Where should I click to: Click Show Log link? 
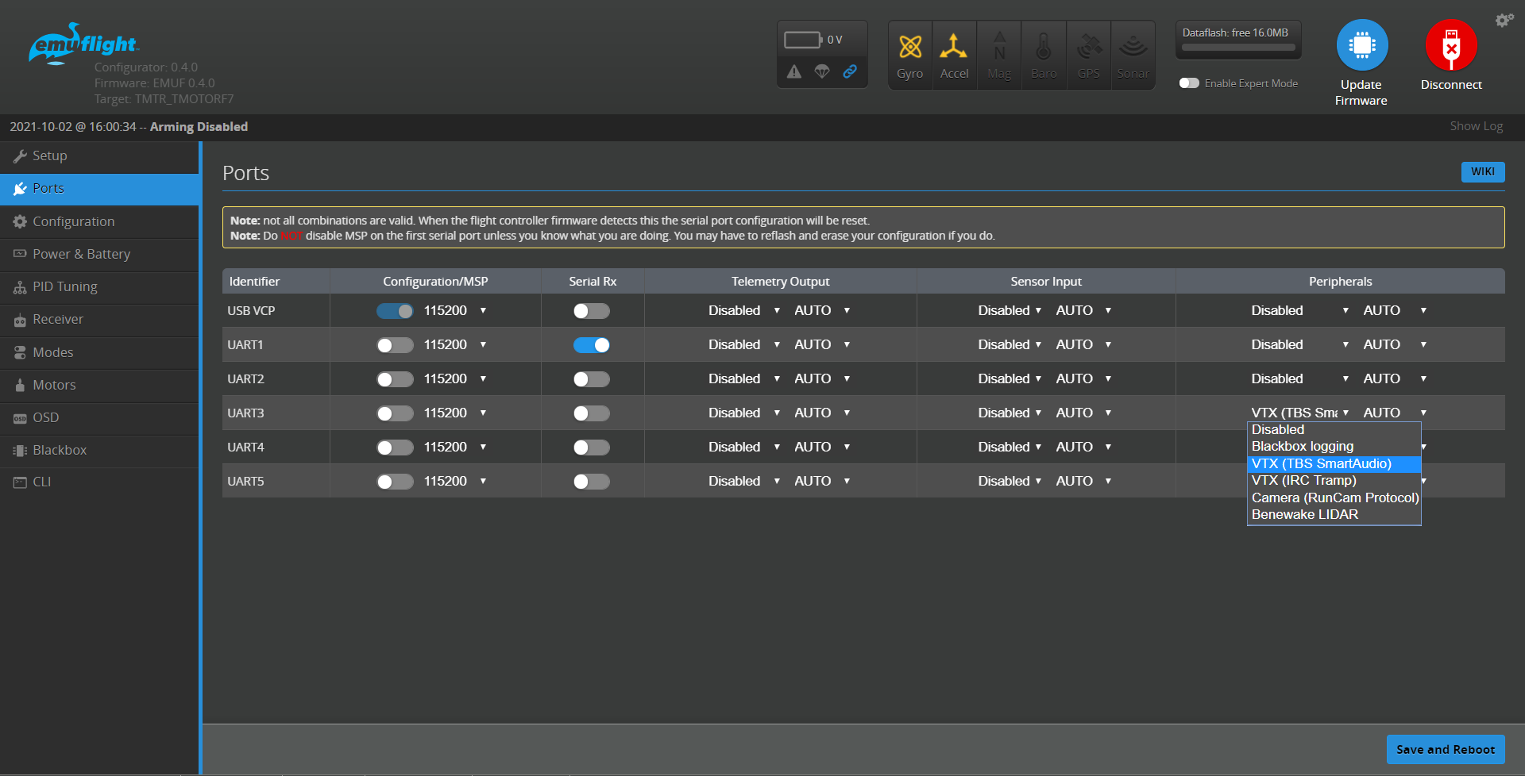coord(1476,126)
